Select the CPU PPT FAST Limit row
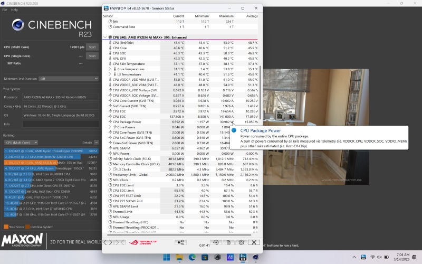Viewport: 422px width, 264px height. 180,195
